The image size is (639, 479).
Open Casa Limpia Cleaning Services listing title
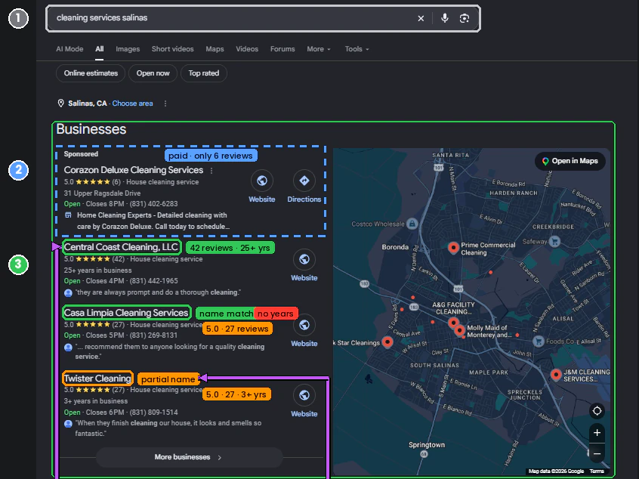click(126, 313)
